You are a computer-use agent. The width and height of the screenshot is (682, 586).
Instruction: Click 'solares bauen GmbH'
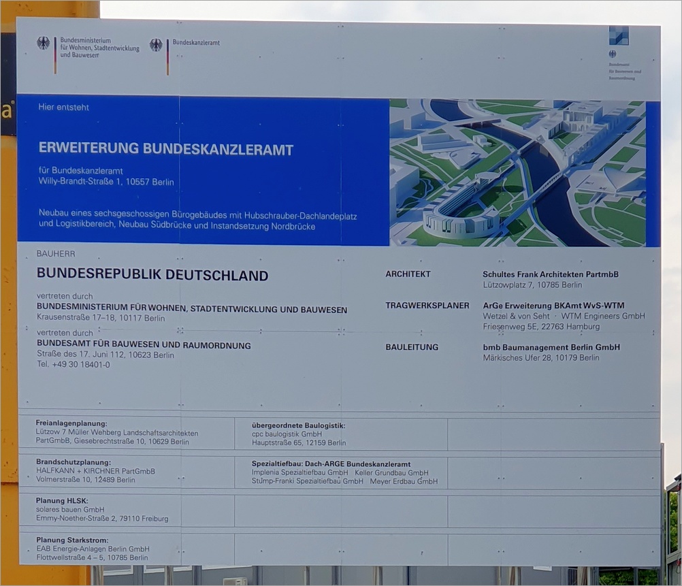[x=71, y=510]
